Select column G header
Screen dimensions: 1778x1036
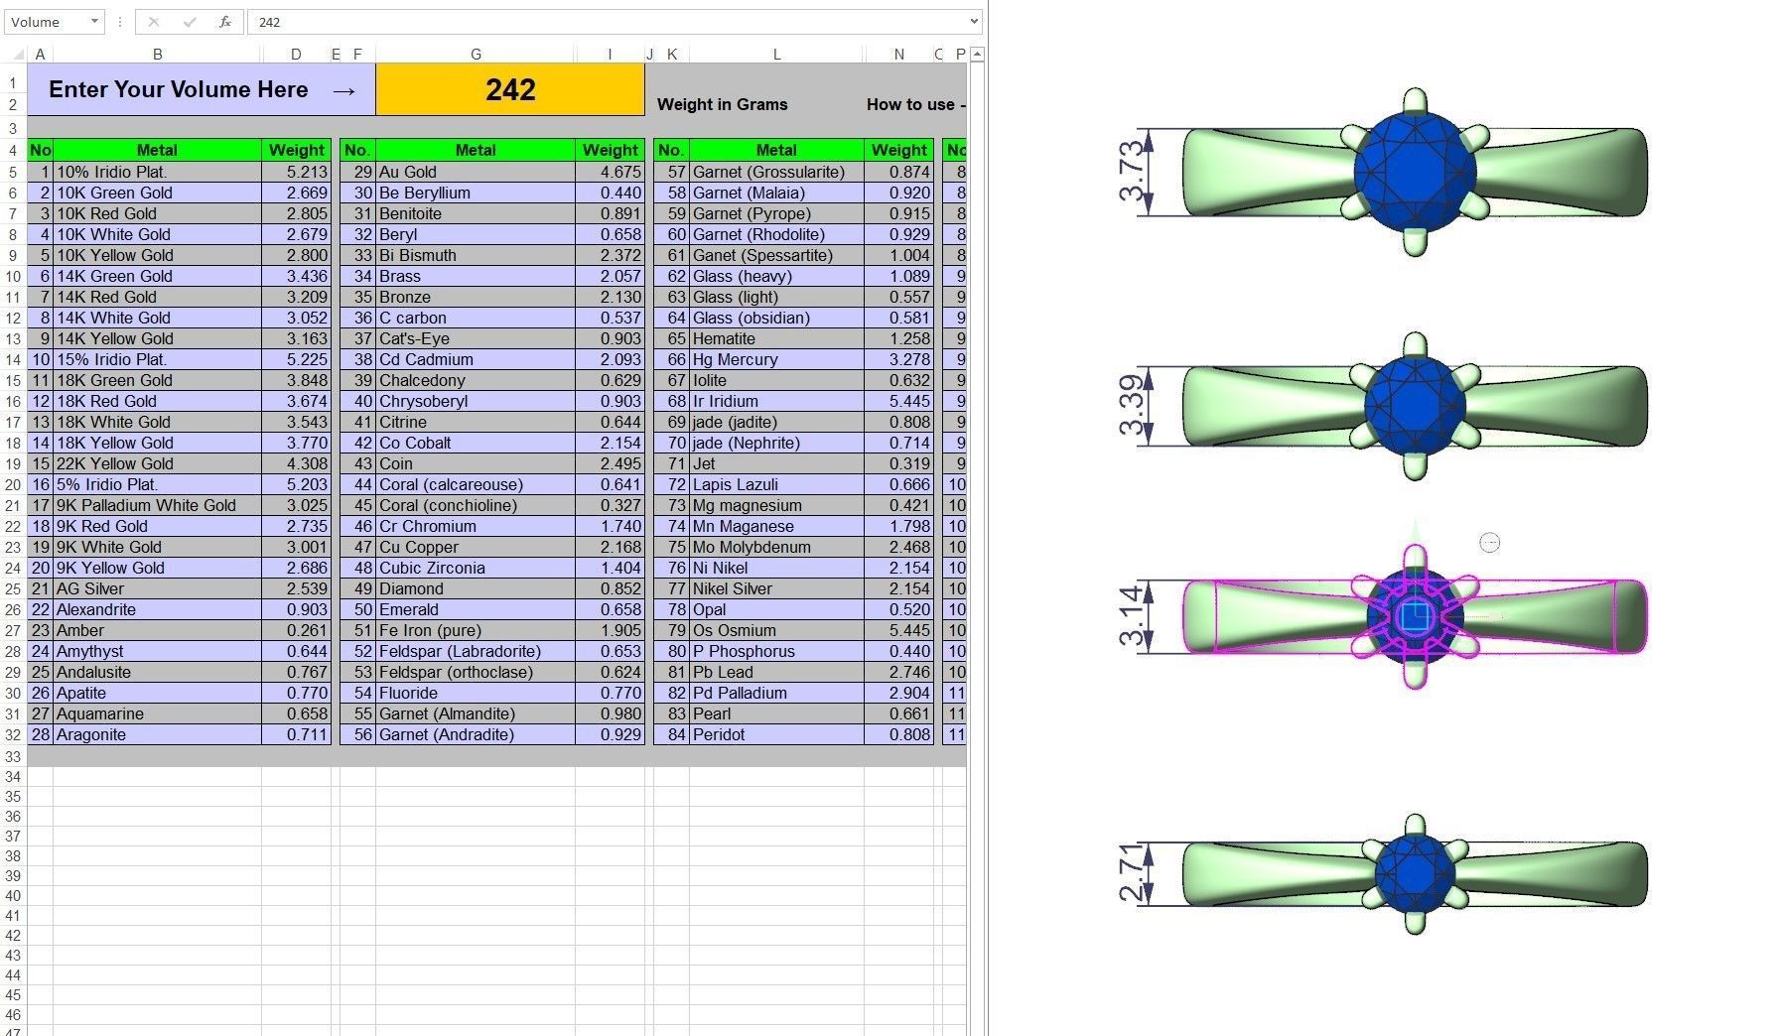(x=476, y=55)
